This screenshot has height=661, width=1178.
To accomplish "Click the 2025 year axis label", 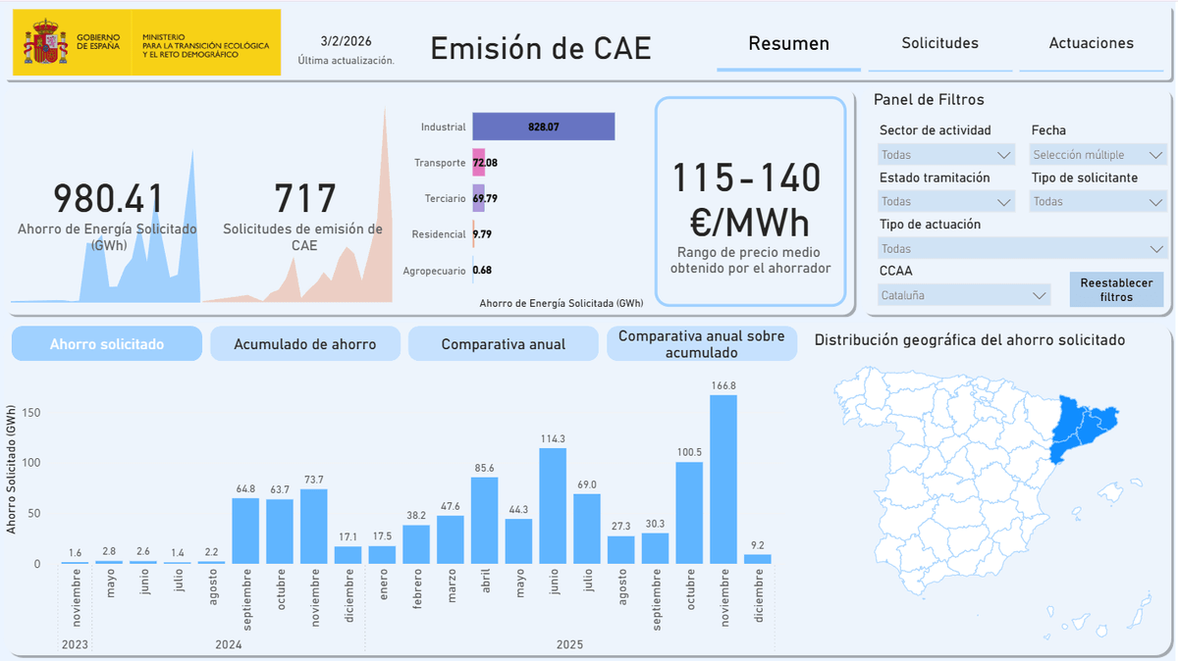I will (x=569, y=644).
